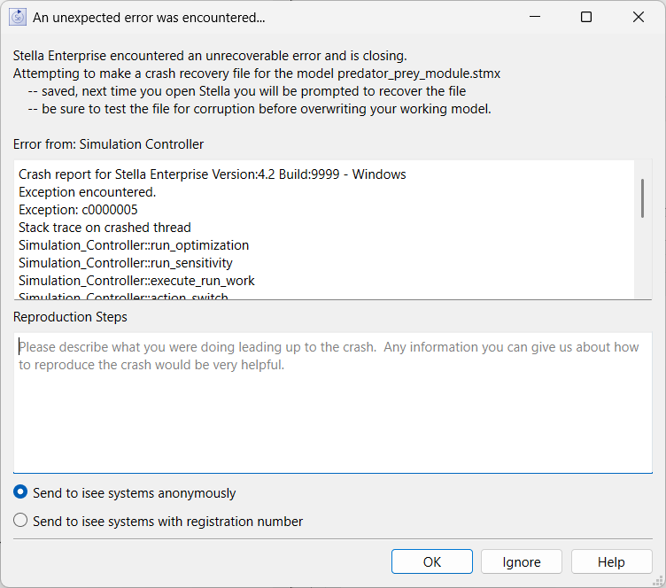Close the unexpected error dialog
This screenshot has height=588, width=666.
pyautogui.click(x=638, y=18)
